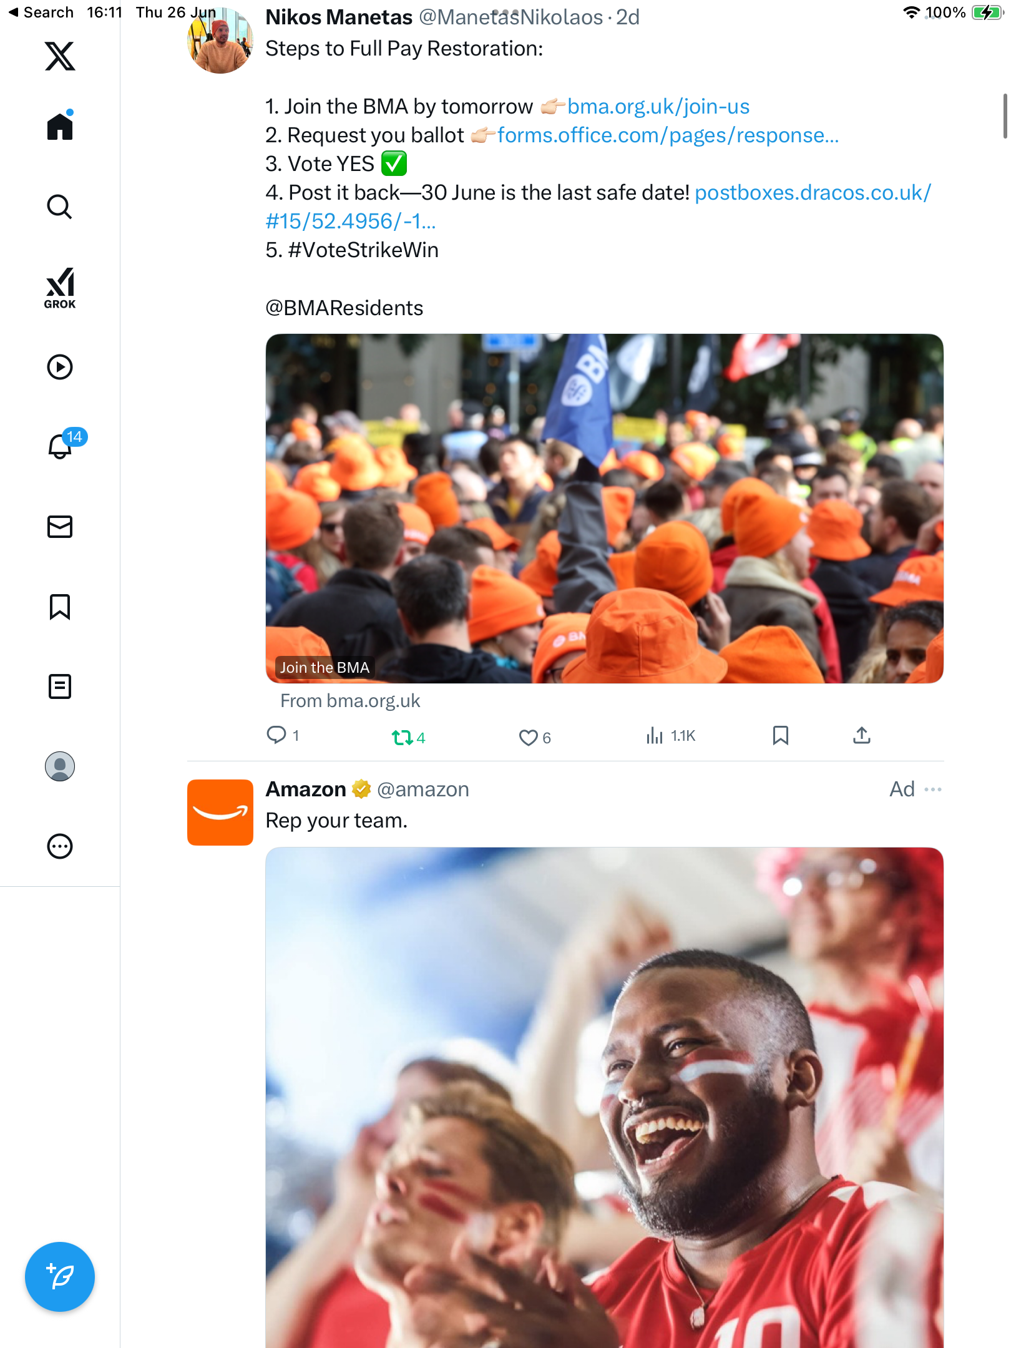Open the Search explore icon

[60, 207]
